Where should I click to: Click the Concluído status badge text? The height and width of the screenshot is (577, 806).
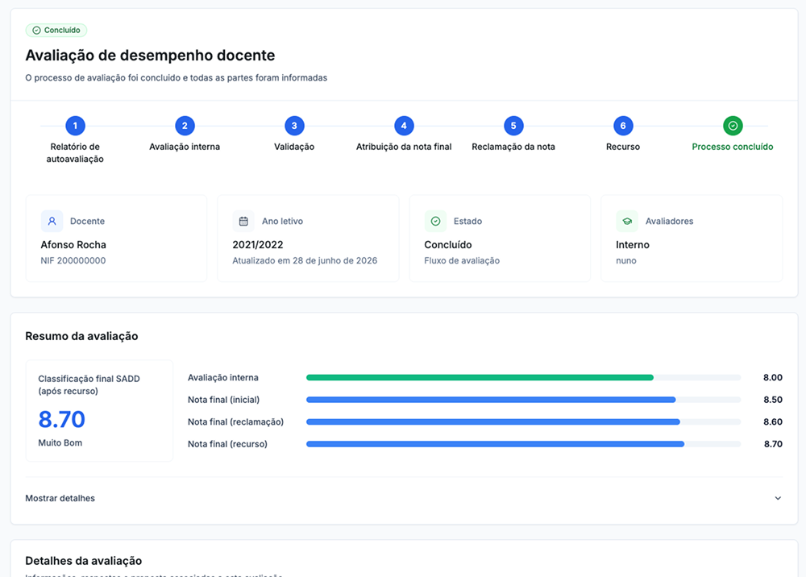[62, 31]
